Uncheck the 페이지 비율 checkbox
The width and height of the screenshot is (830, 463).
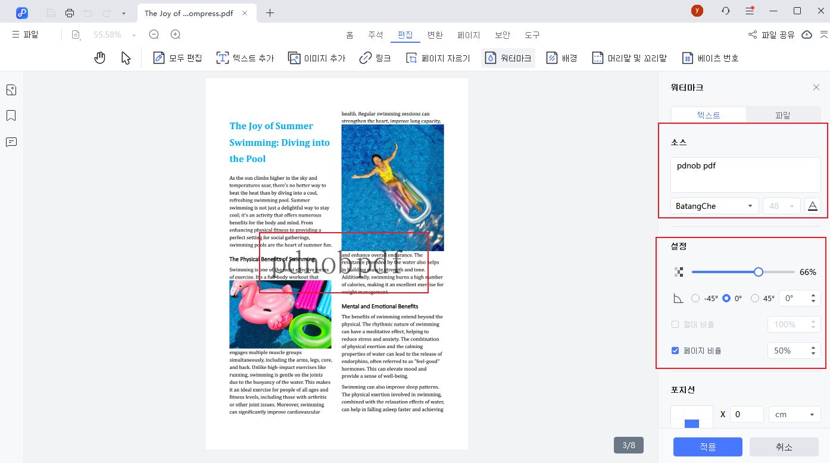(675, 351)
